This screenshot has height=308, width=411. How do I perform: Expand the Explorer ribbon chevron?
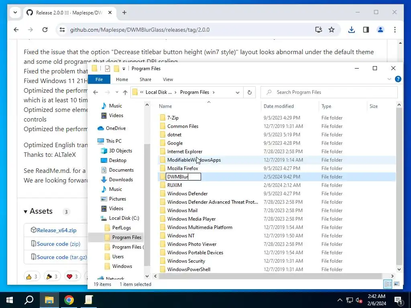pos(389,79)
